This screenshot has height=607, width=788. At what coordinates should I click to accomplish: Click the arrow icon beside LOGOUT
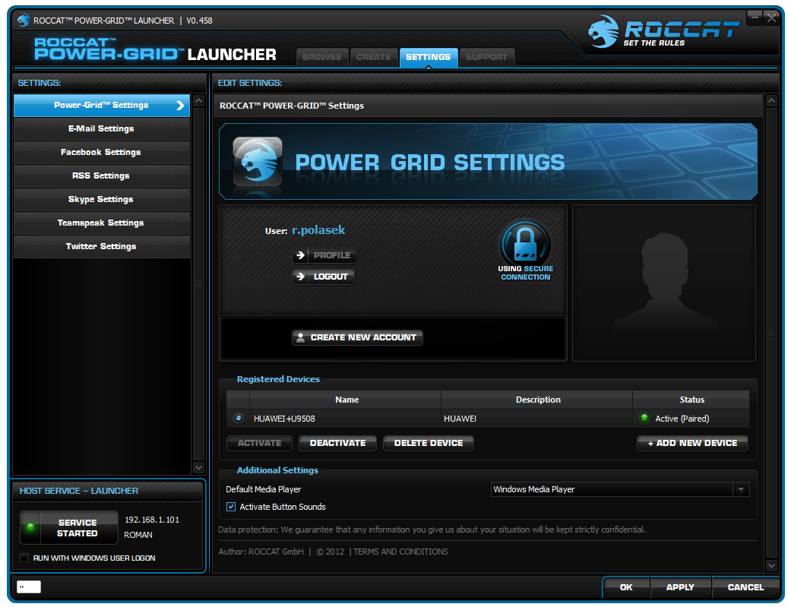pyautogui.click(x=300, y=277)
